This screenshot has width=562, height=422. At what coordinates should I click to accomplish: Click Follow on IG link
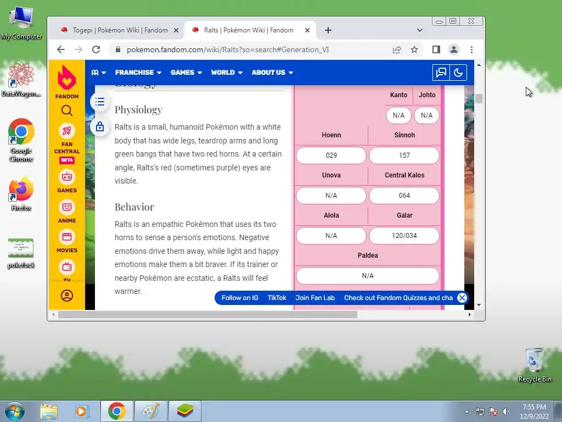click(240, 298)
